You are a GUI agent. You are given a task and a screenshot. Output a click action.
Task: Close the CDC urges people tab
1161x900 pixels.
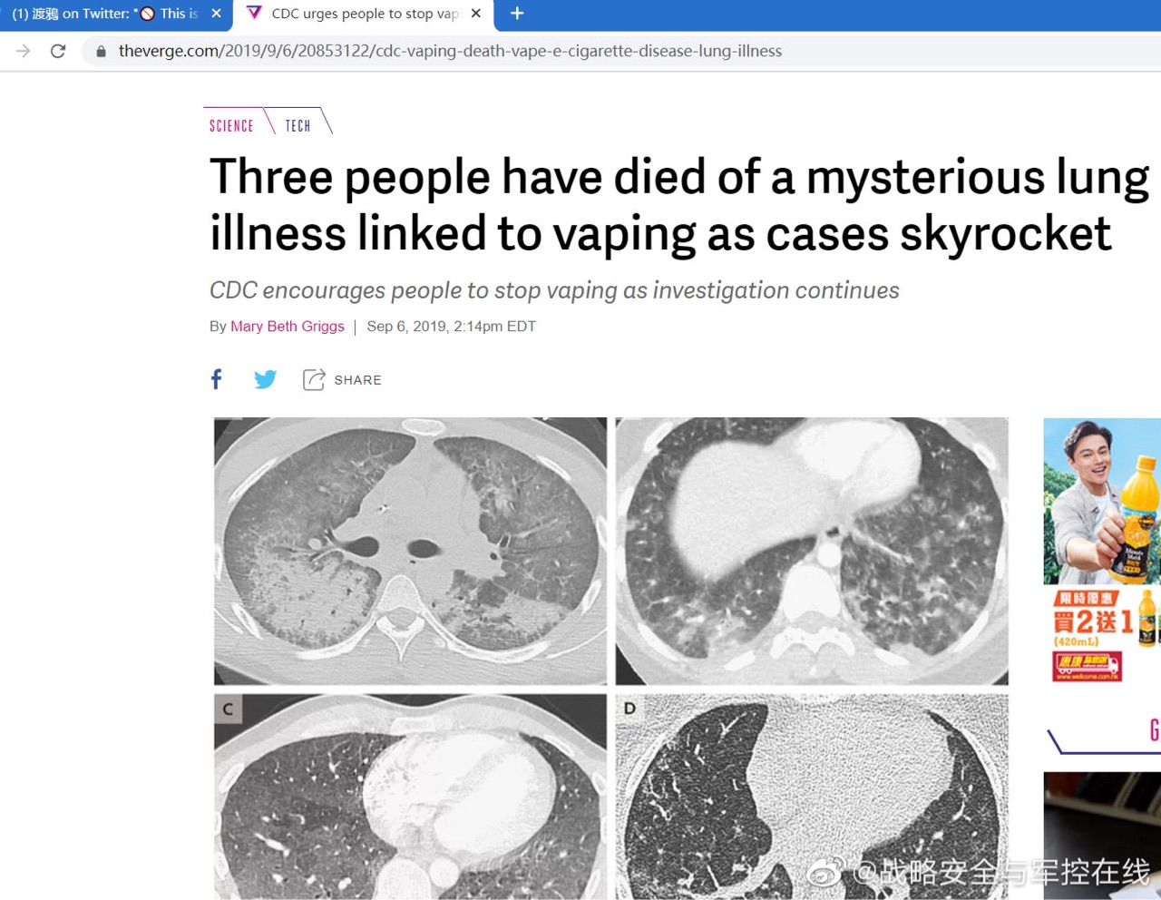tap(476, 14)
